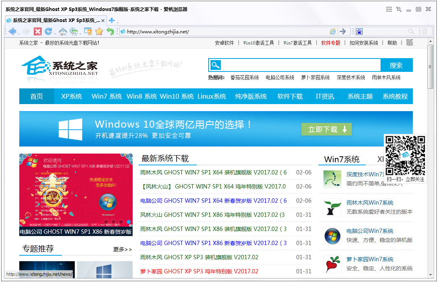The height and width of the screenshot is (282, 438).
Task: Click the find-in-page icon beside search box
Action: (x=424, y=31)
